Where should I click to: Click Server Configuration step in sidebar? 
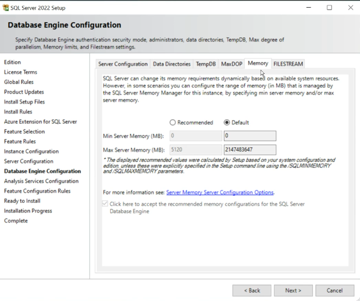tap(28, 162)
